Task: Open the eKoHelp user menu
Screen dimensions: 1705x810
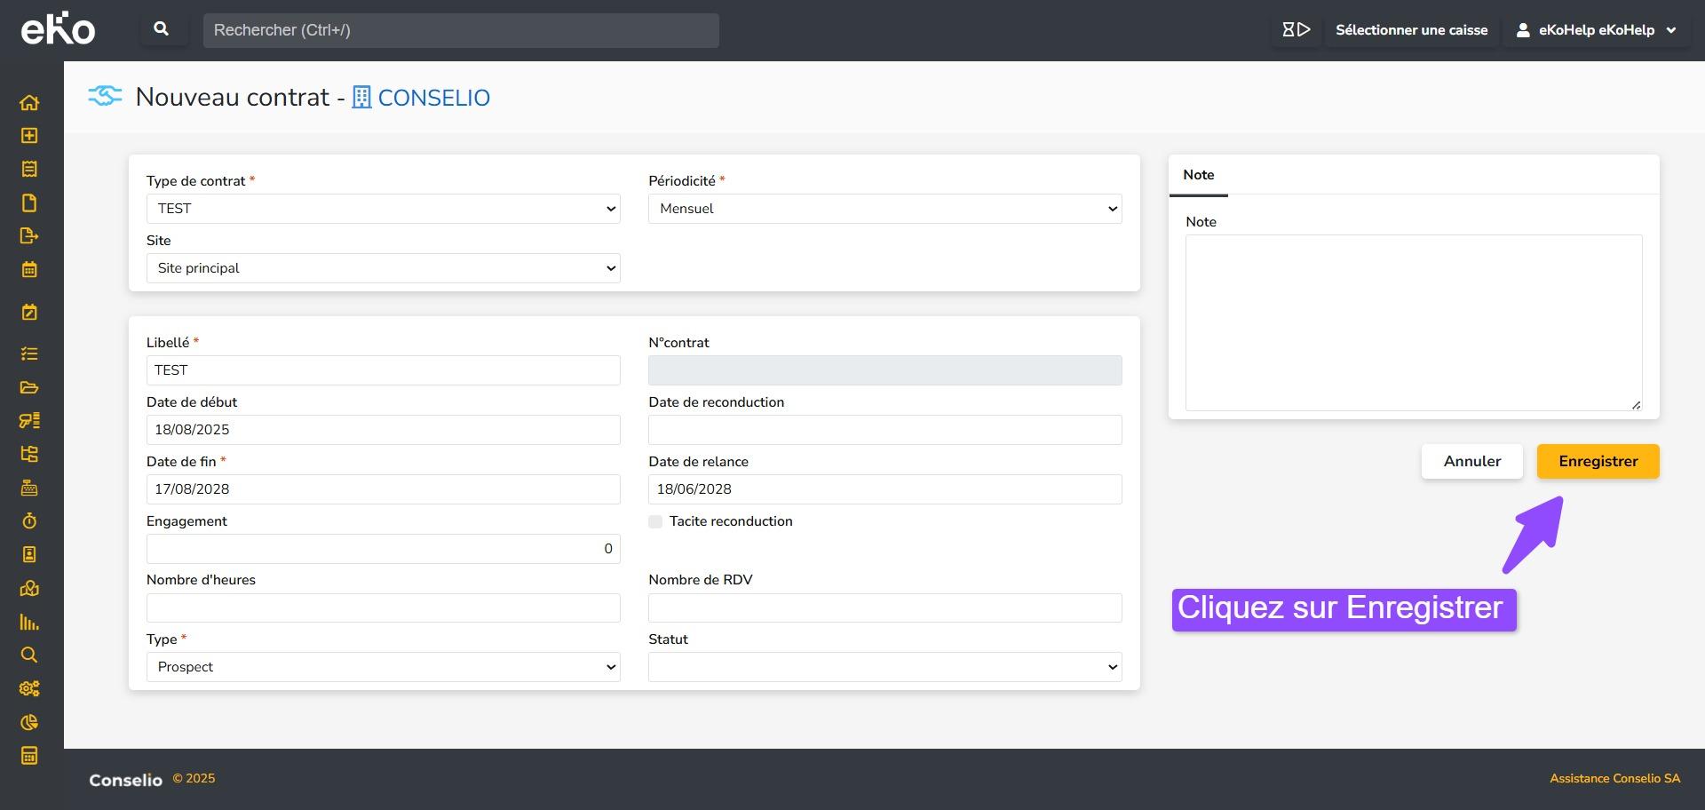Action: [1596, 30]
